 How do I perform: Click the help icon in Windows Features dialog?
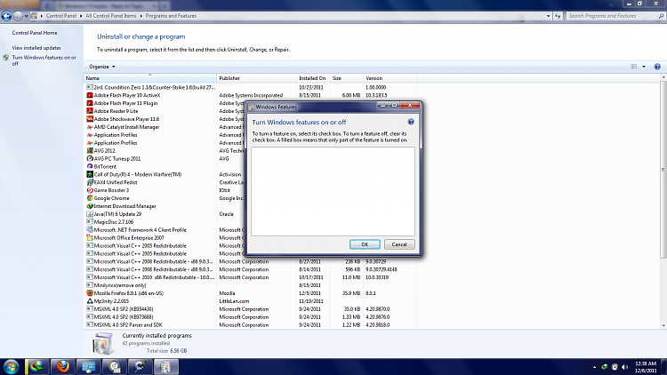pyautogui.click(x=411, y=122)
